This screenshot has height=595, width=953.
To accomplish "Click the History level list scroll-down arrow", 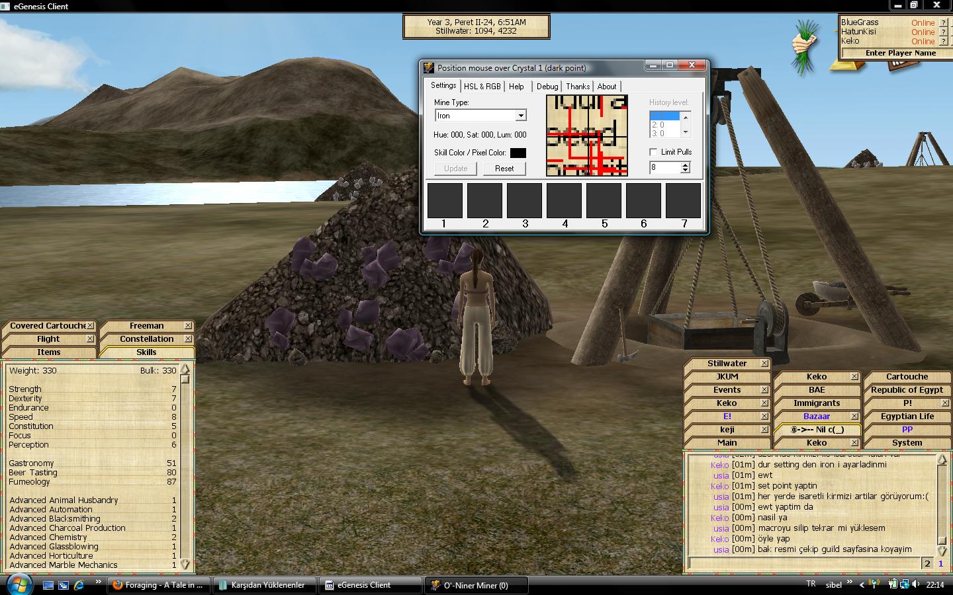I will point(686,132).
